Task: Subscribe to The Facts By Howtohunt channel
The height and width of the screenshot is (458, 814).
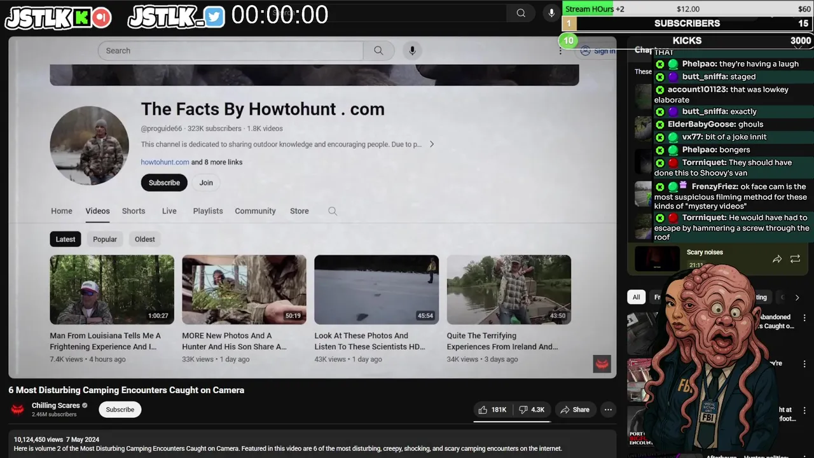Action: coord(164,183)
